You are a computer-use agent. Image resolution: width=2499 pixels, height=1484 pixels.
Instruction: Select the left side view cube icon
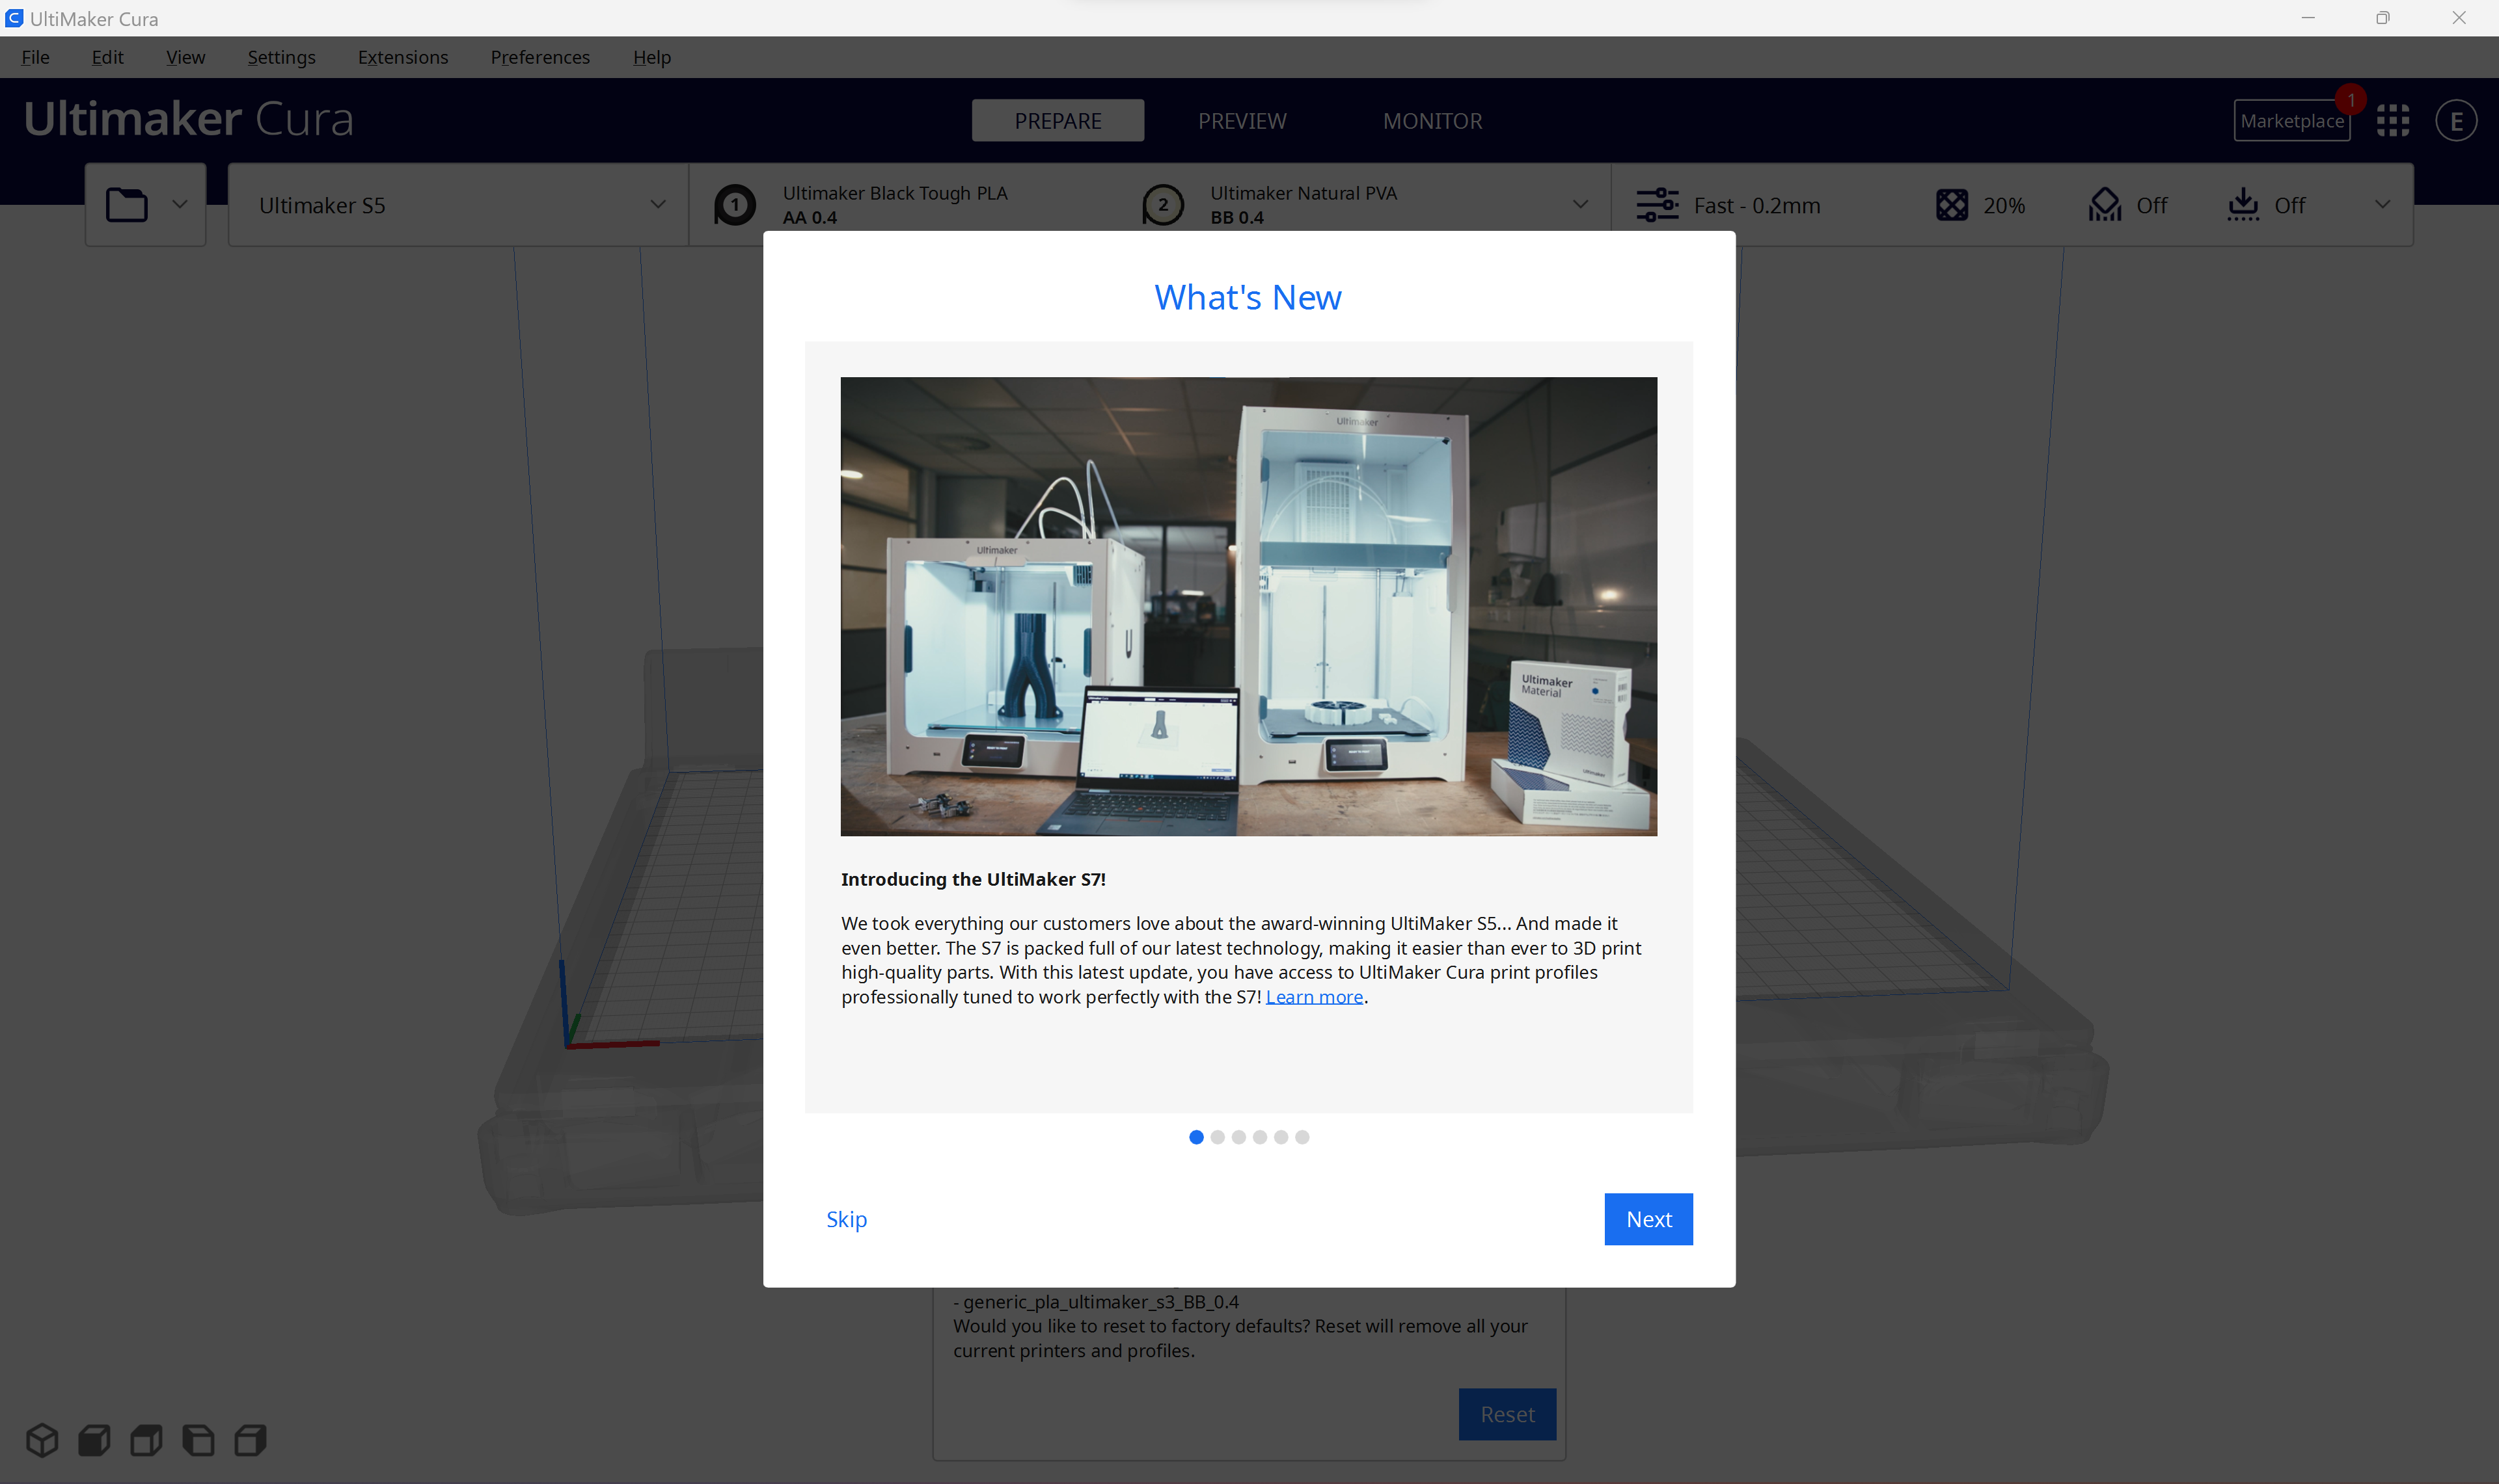click(x=198, y=1440)
